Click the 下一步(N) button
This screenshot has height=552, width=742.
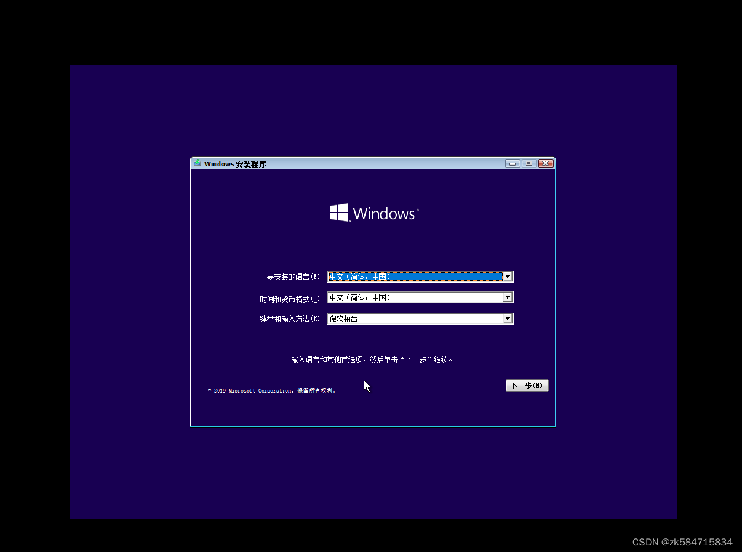pos(527,386)
